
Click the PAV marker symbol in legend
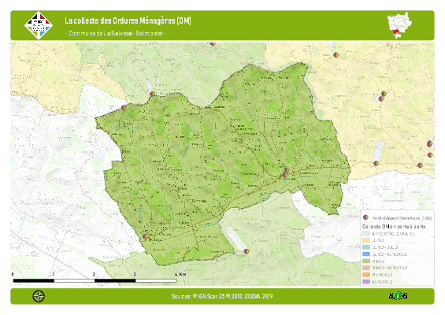pos(365,217)
